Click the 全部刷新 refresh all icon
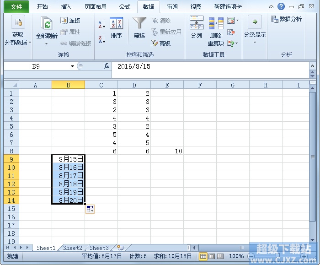The image size is (320, 265). point(47,31)
